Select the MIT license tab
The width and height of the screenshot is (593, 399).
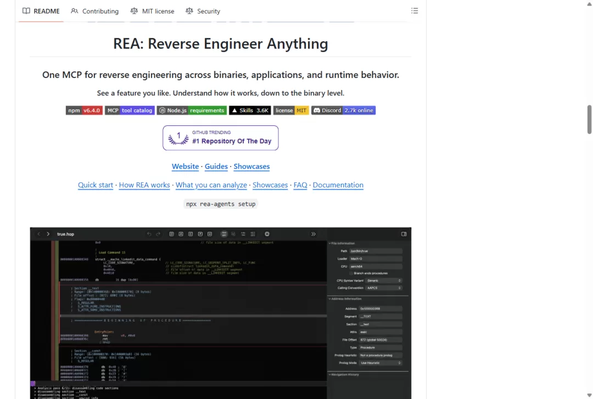(x=152, y=11)
